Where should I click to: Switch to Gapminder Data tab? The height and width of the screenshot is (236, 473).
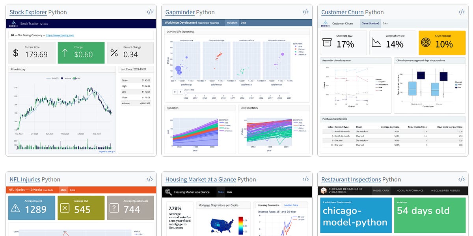[x=243, y=23]
